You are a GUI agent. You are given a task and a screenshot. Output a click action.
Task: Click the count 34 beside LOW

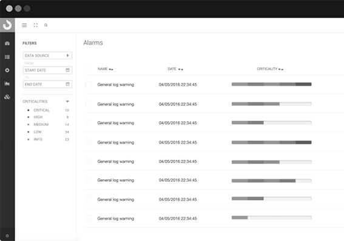point(67,132)
